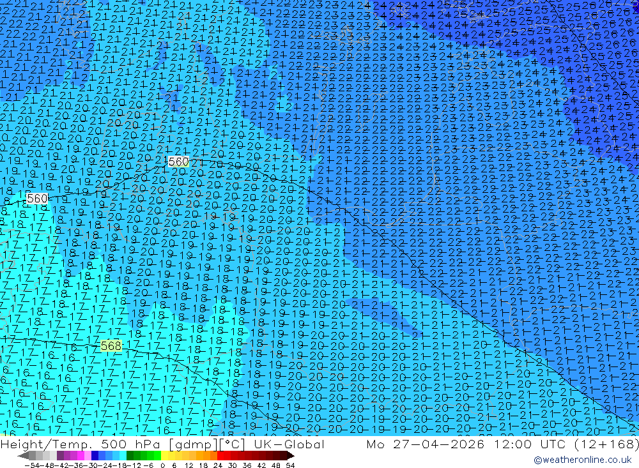Pick the cyan legend swatch above -18
Screen dimensions: 639x468
123,456
